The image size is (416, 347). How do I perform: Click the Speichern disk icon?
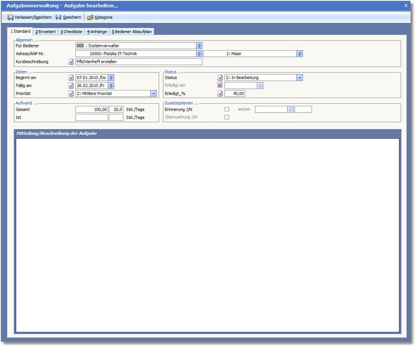click(x=58, y=17)
